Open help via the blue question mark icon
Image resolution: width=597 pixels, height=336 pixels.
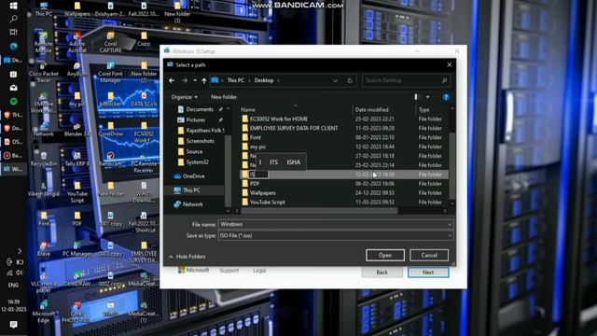446,97
